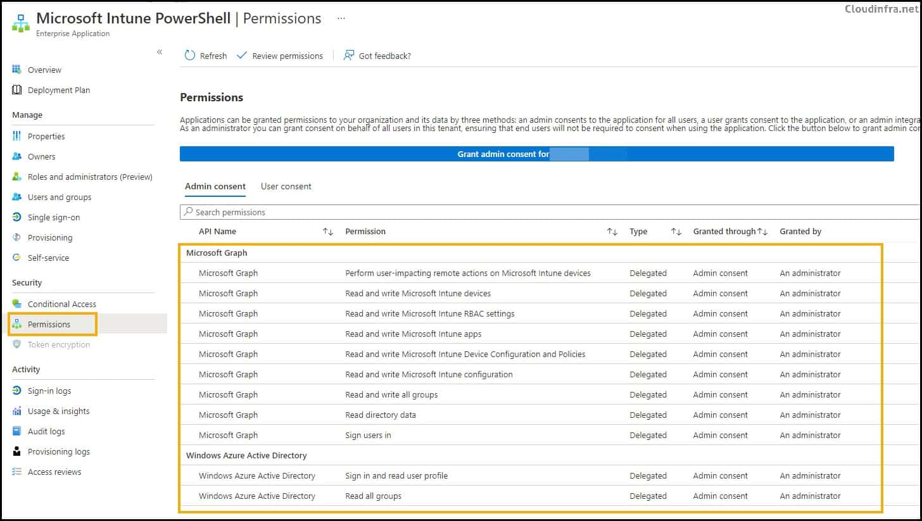Click the Access reviews checklist icon

click(17, 472)
